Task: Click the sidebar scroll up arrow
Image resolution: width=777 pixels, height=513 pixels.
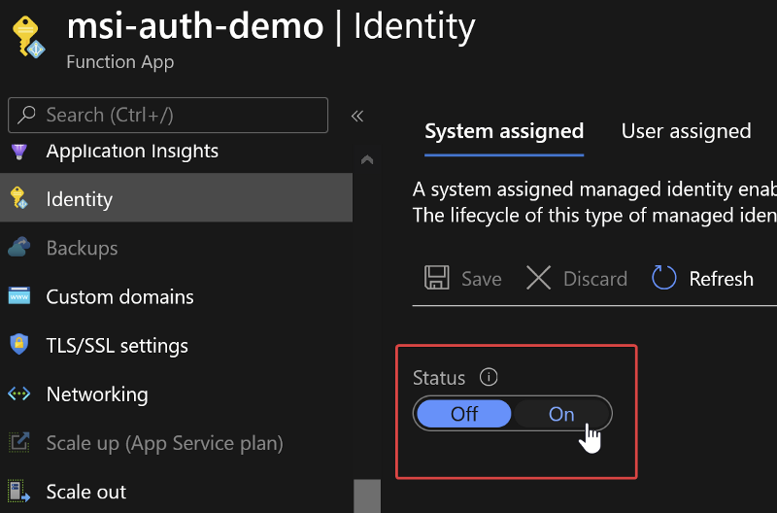Action: (367, 159)
